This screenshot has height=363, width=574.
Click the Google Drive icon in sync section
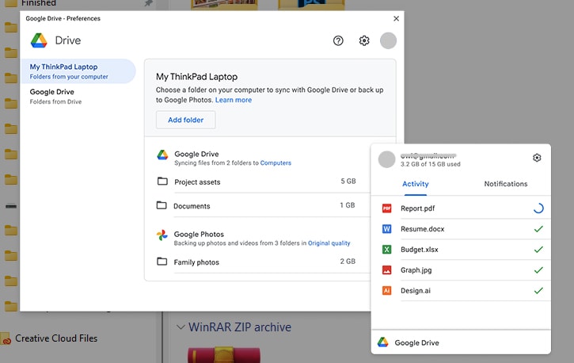click(x=162, y=155)
